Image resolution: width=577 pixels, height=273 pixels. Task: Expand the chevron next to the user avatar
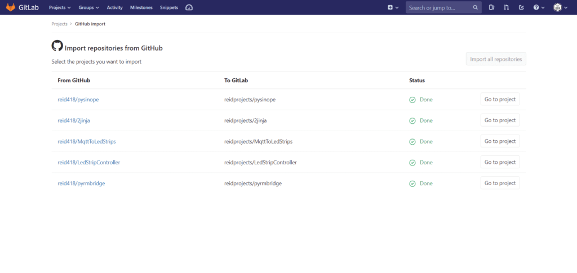click(566, 7)
